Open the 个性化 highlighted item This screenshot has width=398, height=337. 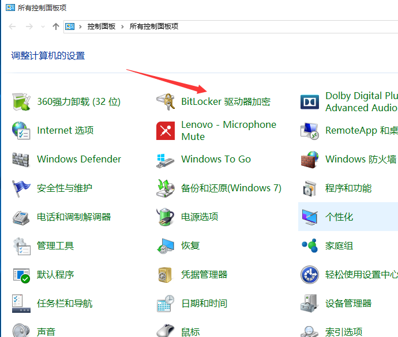(348, 217)
